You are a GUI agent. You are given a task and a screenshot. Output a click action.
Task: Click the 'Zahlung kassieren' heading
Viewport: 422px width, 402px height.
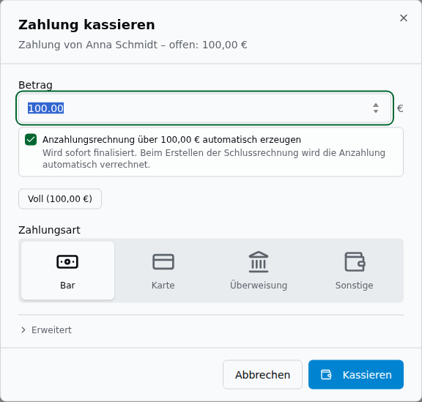(86, 25)
